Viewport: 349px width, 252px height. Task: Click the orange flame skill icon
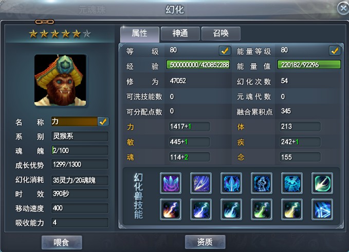point(171,209)
